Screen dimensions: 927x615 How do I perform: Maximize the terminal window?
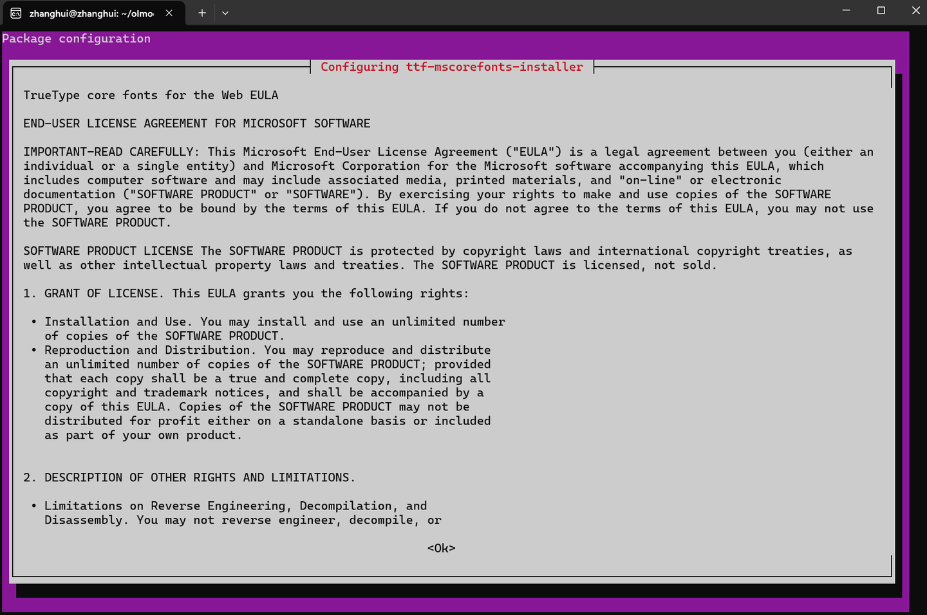(881, 10)
